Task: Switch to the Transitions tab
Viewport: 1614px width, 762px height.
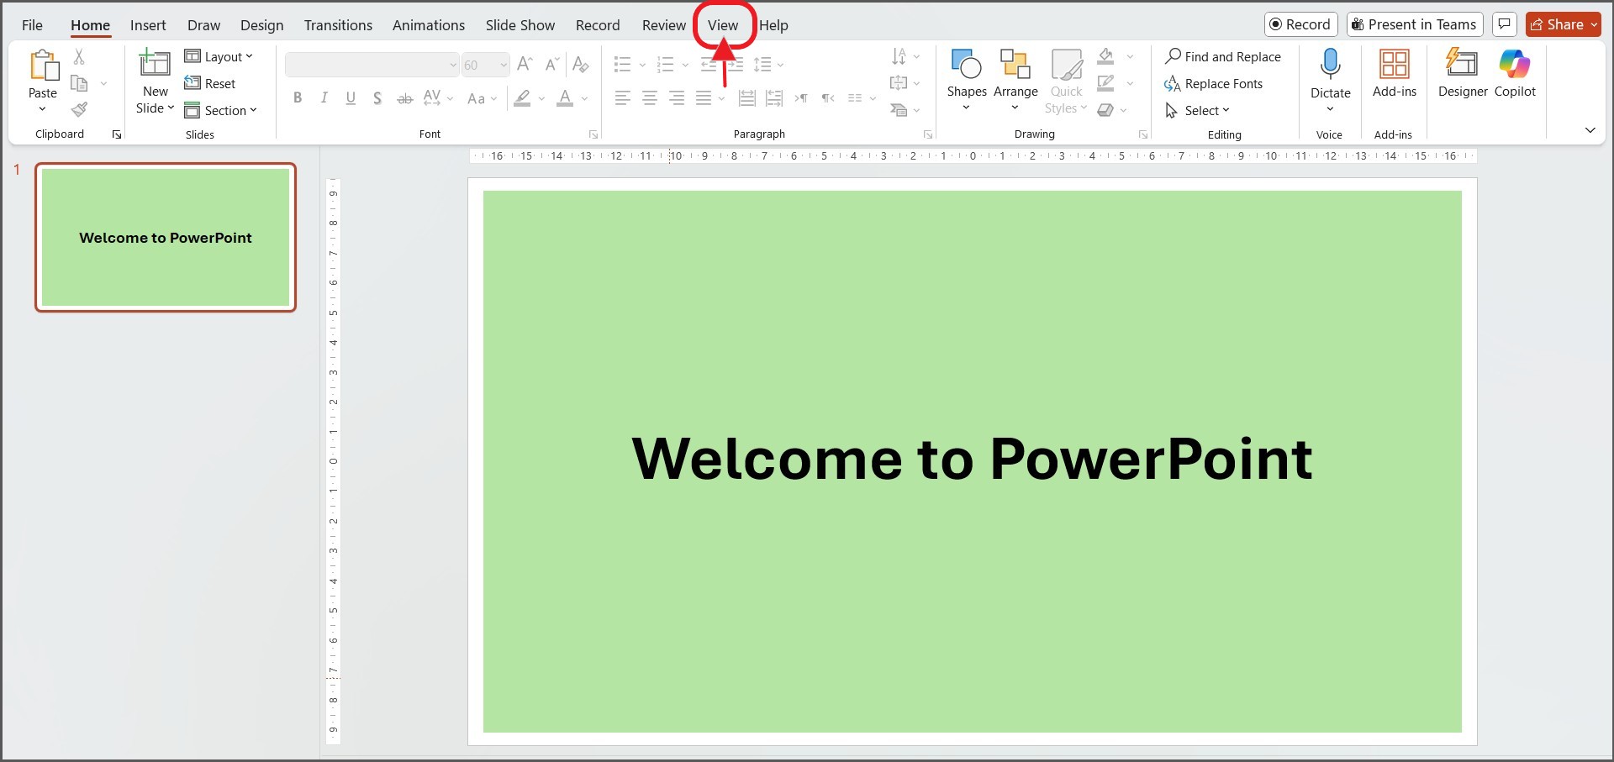Action: point(338,25)
